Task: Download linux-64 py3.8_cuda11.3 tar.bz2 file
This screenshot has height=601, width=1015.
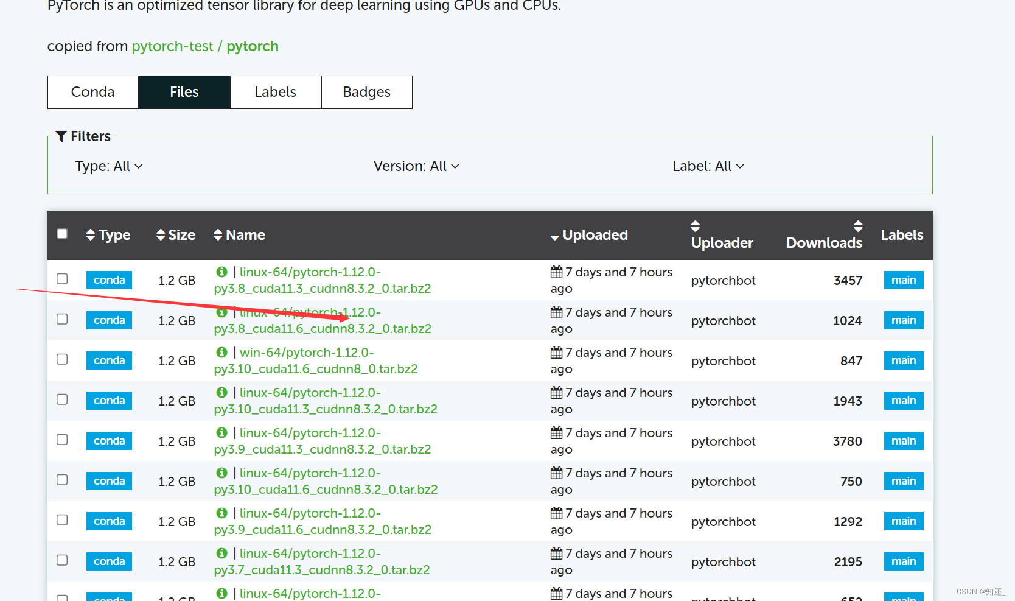Action: pos(323,280)
